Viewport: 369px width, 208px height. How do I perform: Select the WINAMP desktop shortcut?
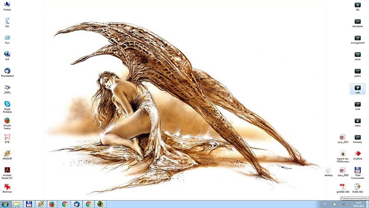coord(7,155)
